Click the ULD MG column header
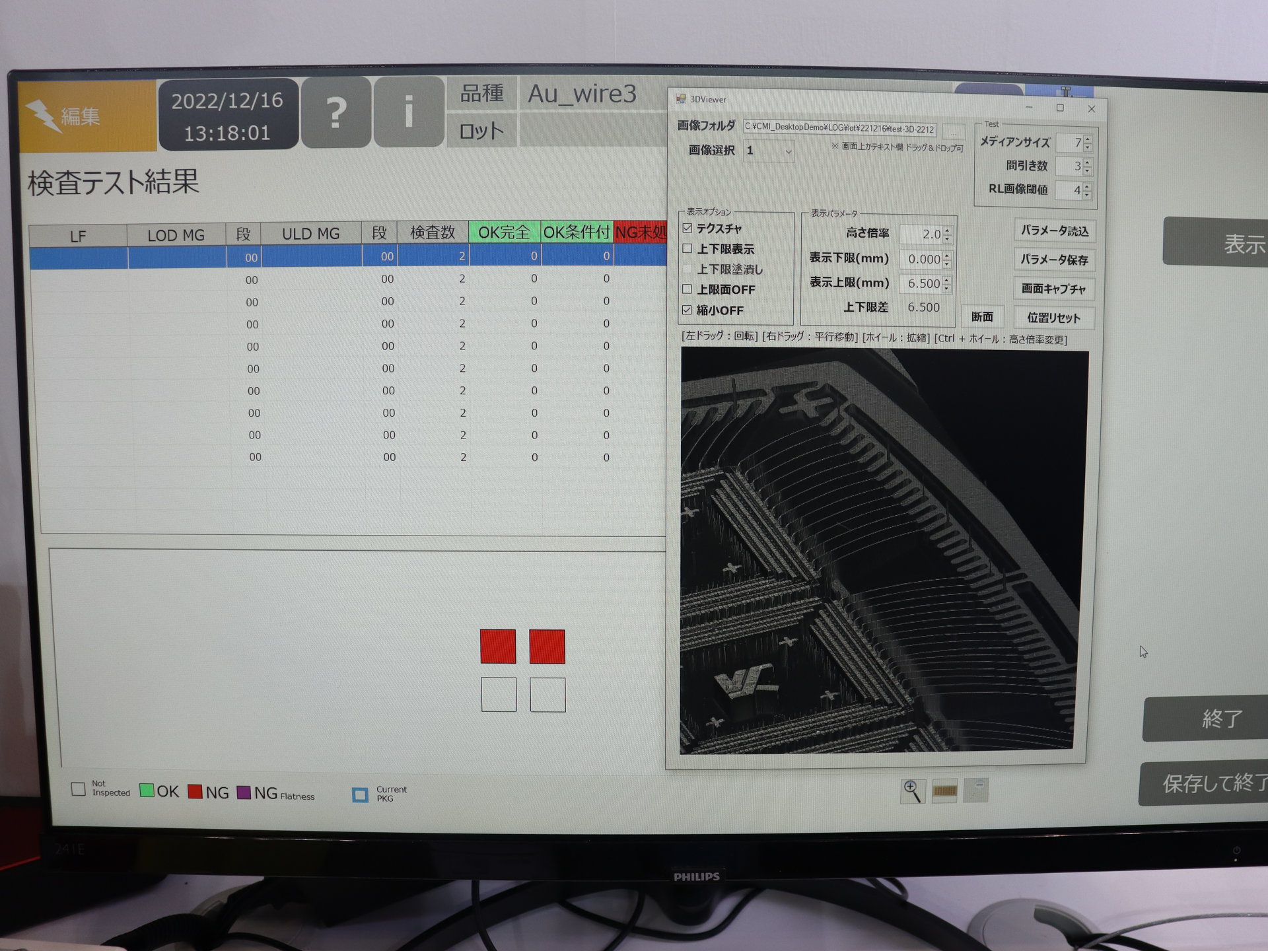This screenshot has width=1268, height=951. tap(311, 234)
